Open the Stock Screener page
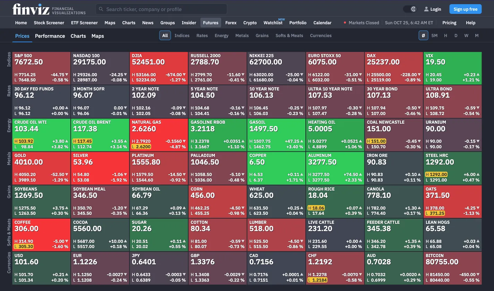Image resolution: width=494 pixels, height=291 pixels. coord(49,23)
